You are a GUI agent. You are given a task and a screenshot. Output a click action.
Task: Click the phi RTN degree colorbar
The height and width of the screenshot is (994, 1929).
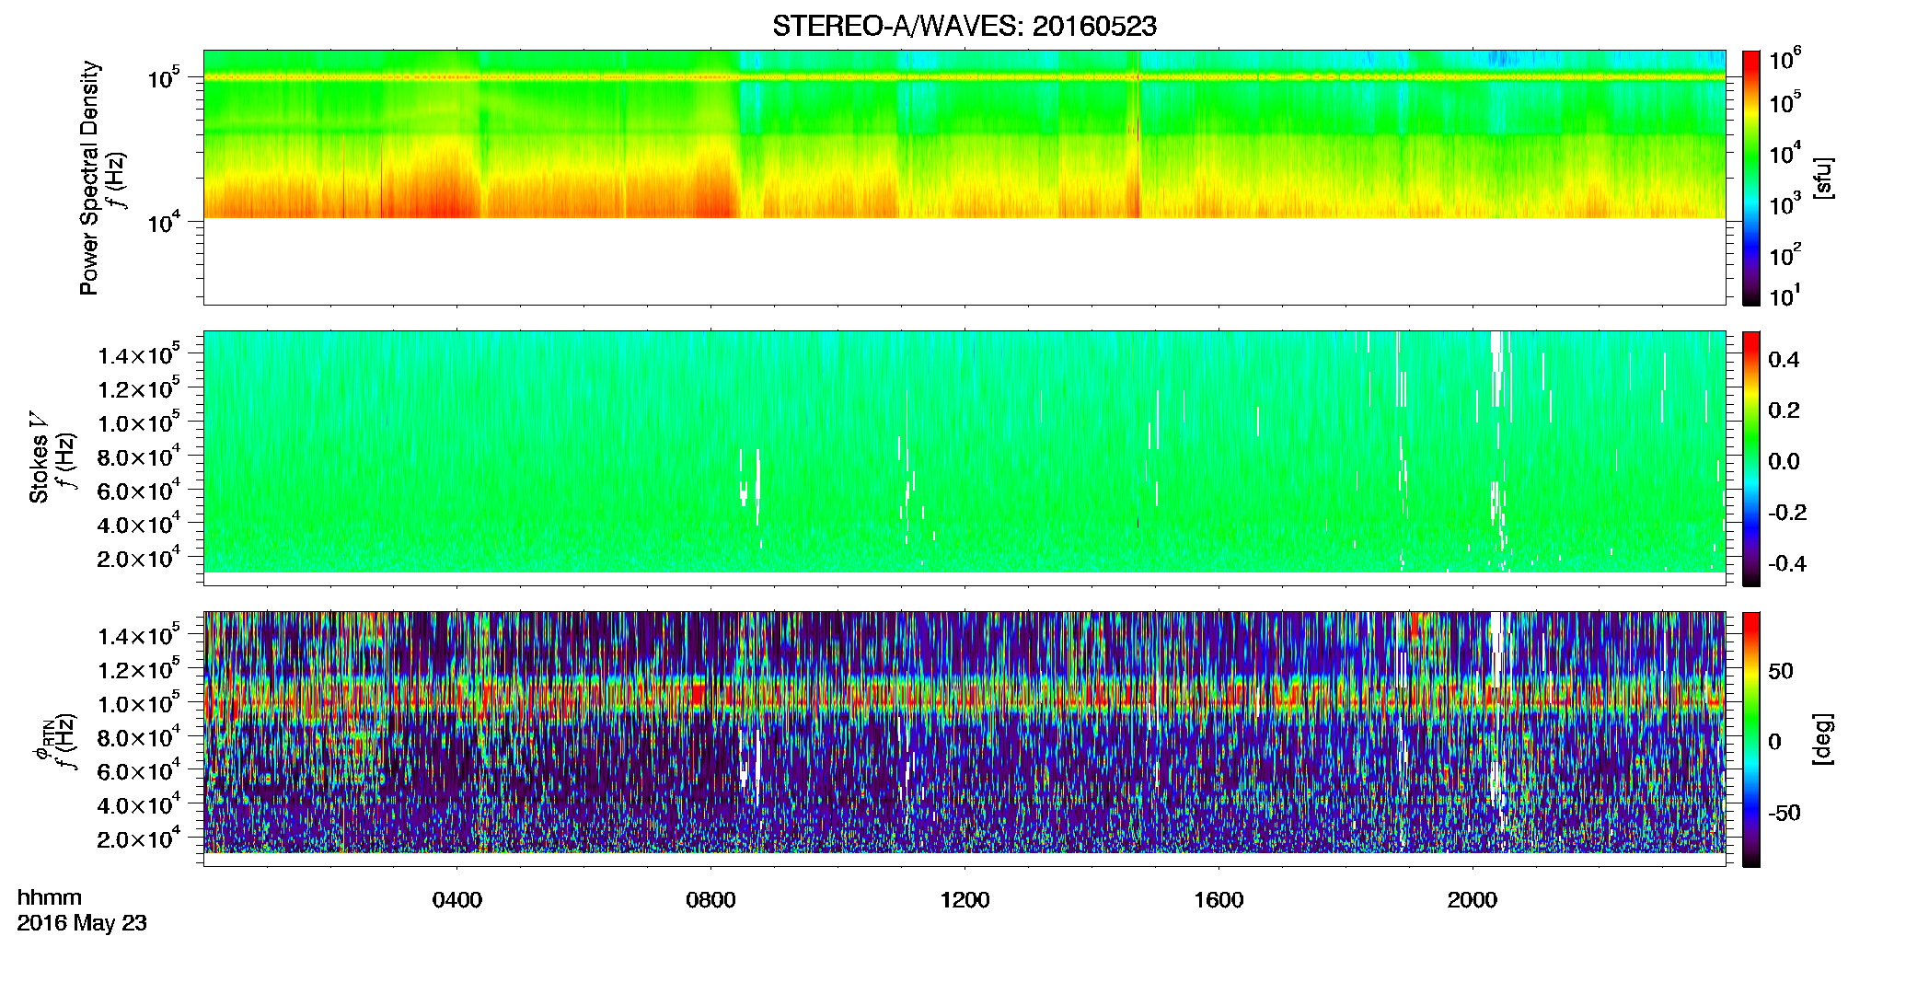click(x=1751, y=739)
